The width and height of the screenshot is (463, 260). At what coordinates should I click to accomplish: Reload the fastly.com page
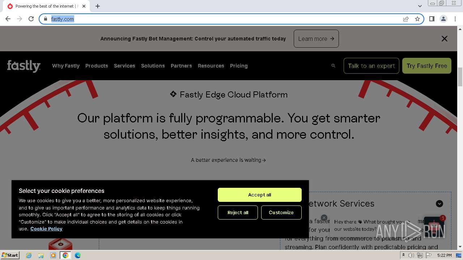pos(31,19)
